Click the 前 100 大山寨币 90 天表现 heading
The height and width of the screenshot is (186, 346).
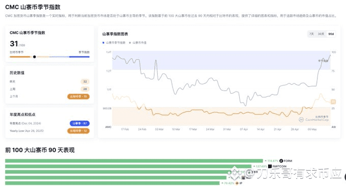tap(40, 150)
